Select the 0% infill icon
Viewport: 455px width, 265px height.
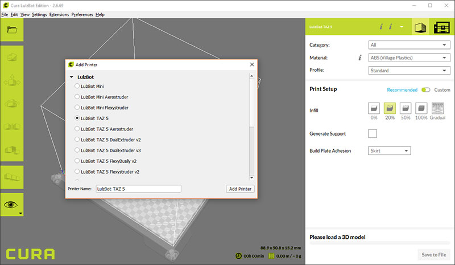point(374,108)
